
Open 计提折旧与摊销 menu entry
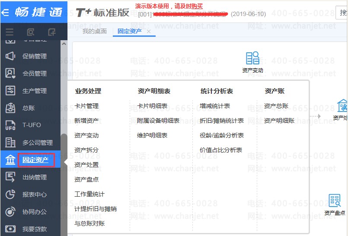coord(96,209)
